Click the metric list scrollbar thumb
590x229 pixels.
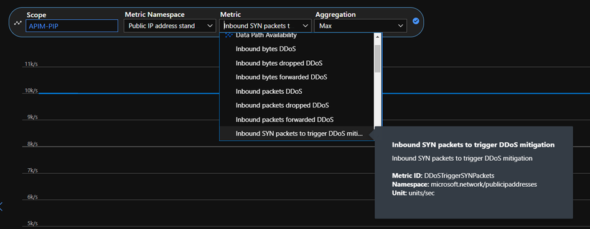(377, 58)
